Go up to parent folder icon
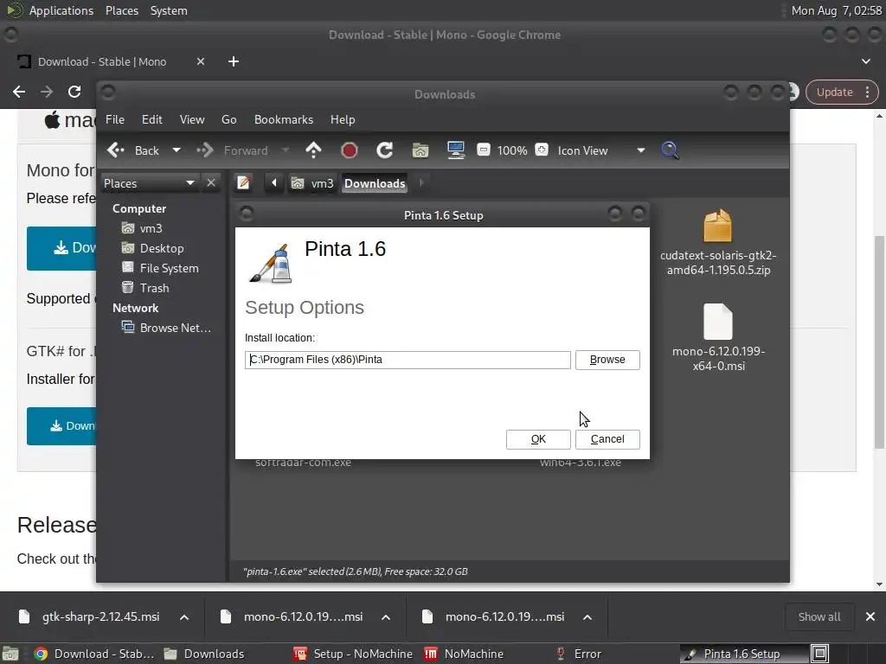Screen dimensions: 886x664 (313, 150)
